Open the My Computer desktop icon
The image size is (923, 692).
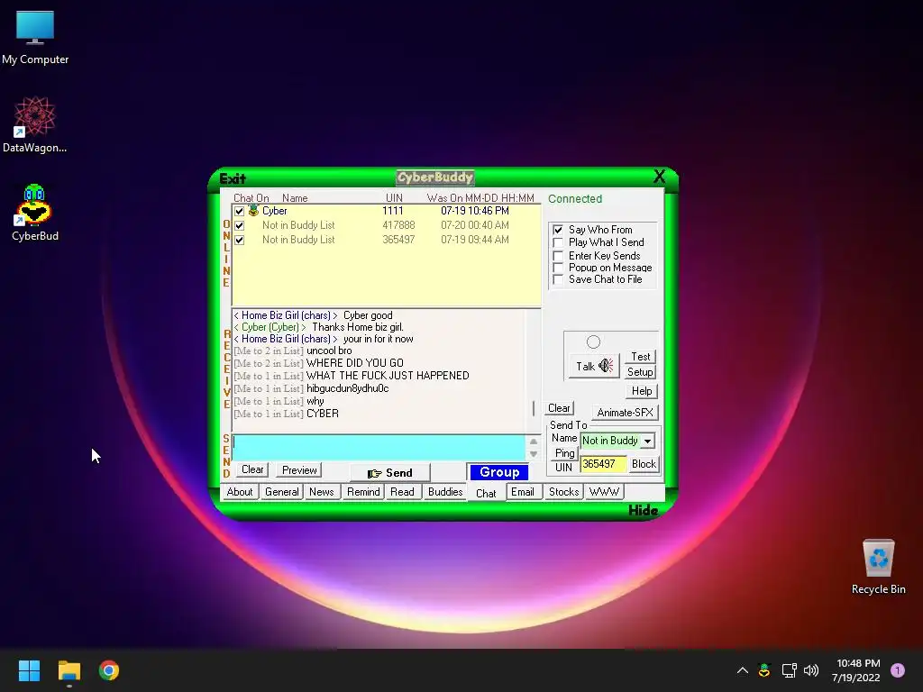point(35,38)
